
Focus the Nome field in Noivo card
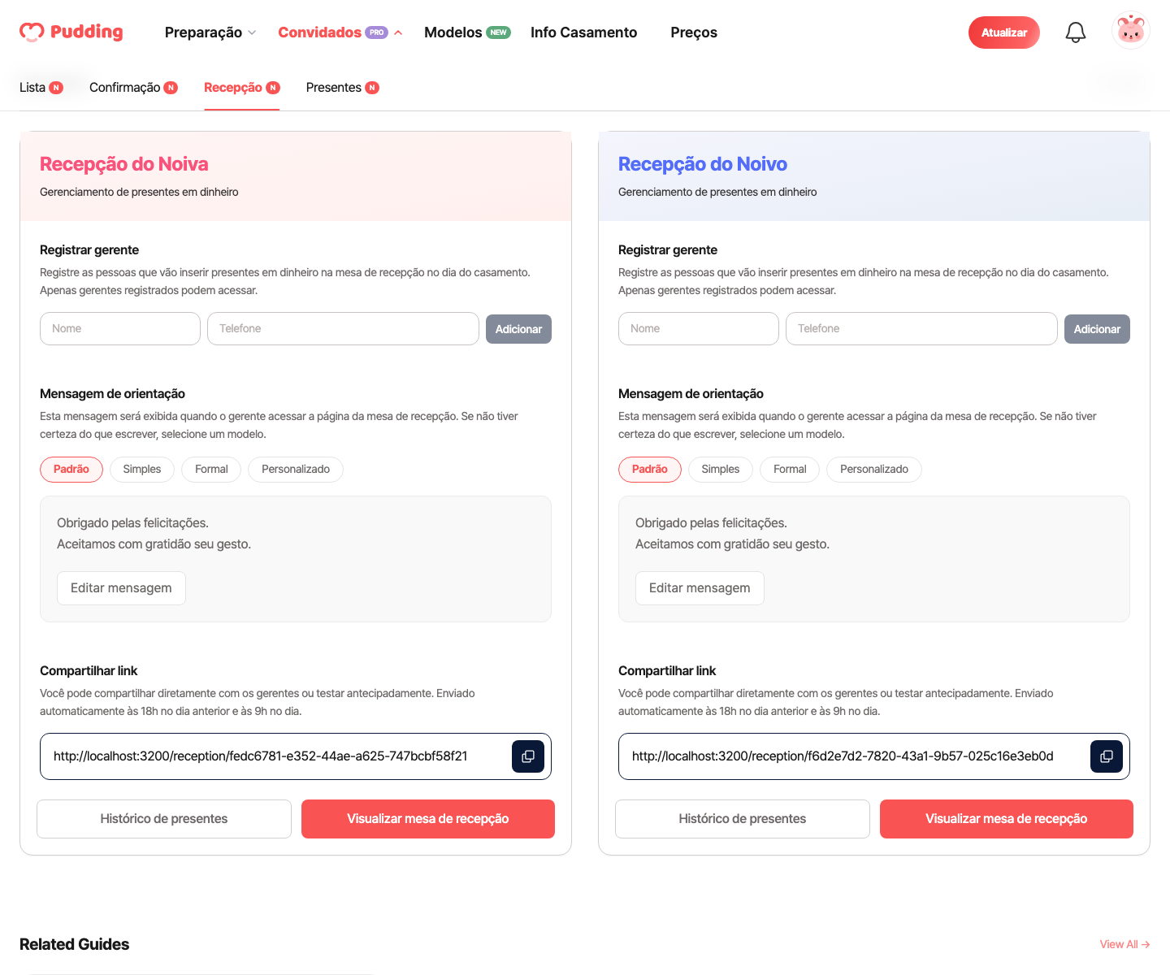(699, 328)
